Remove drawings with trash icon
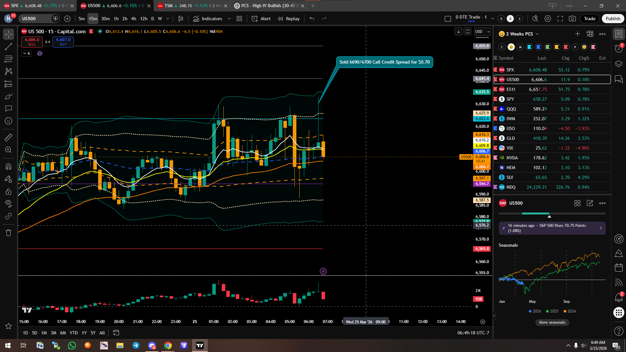The width and height of the screenshot is (626, 352). pos(8,233)
